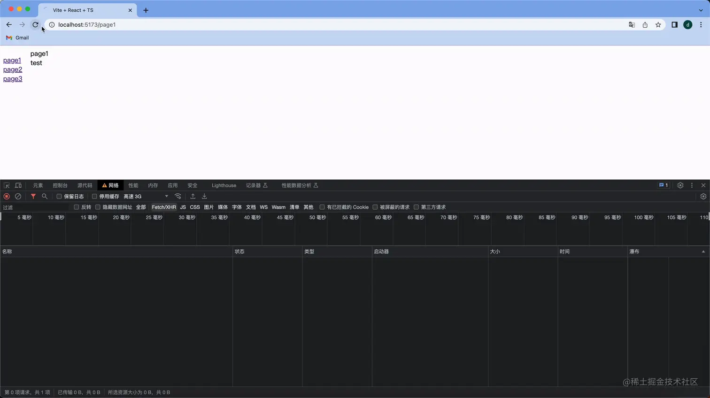710x398 pixels.
Task: Tick the 隐藏数据网址 checkbox
Action: point(98,207)
